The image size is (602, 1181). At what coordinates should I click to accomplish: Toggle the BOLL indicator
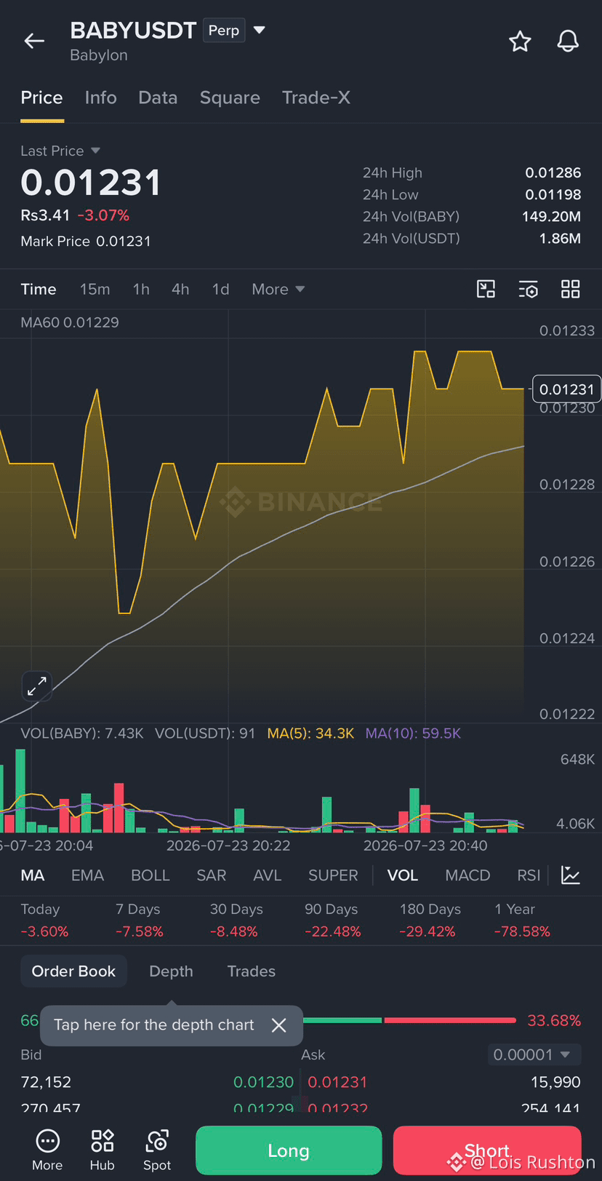(x=150, y=875)
